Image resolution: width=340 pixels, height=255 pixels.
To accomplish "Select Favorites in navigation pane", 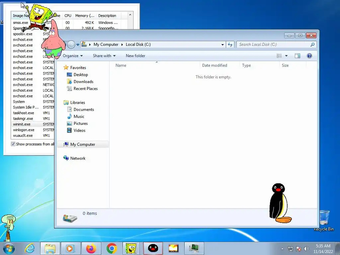I will pos(78,68).
